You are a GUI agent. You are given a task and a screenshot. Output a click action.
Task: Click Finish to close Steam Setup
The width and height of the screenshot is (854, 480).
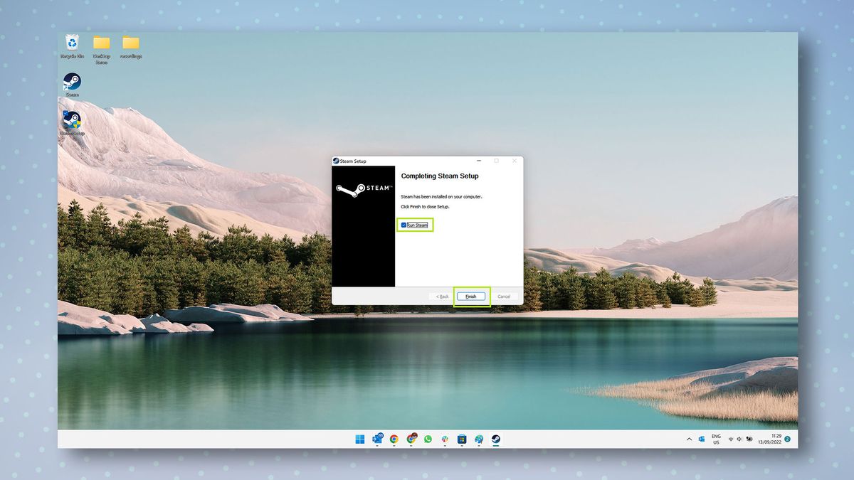coord(470,296)
